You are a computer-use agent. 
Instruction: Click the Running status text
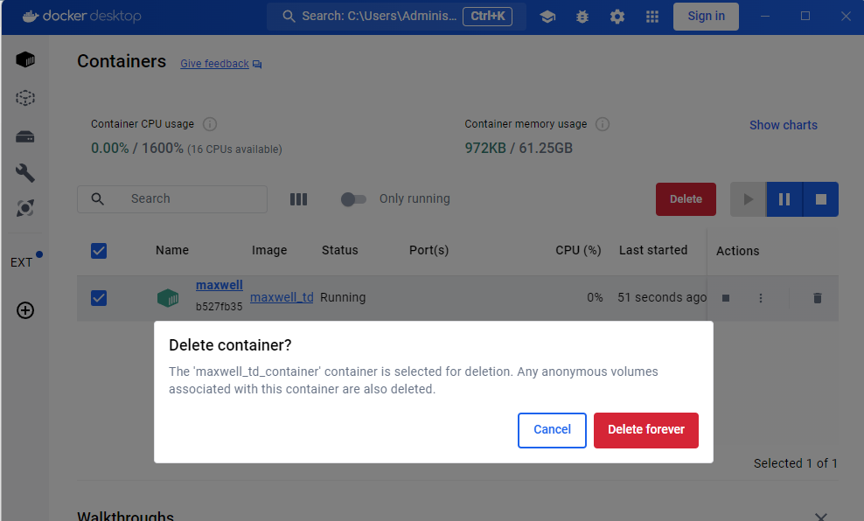point(343,297)
